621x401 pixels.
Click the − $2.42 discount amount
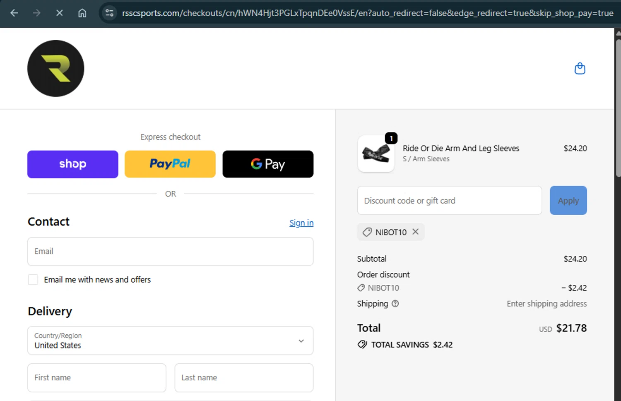tap(574, 288)
